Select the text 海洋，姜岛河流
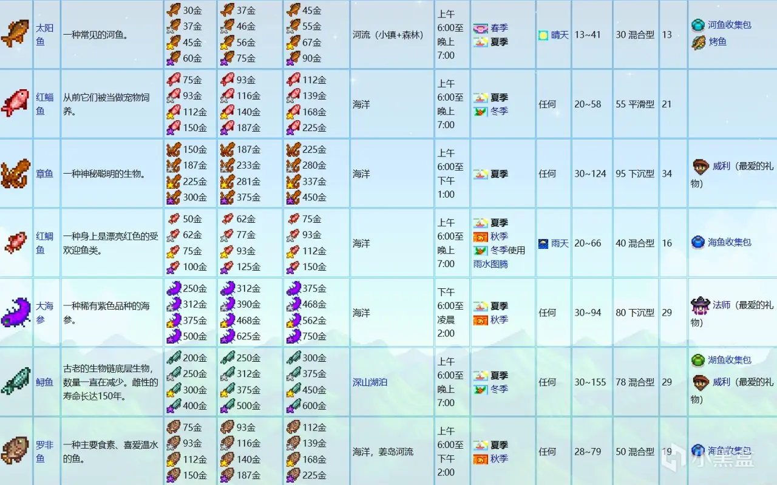Screen dimensions: 777x485 coord(383,452)
